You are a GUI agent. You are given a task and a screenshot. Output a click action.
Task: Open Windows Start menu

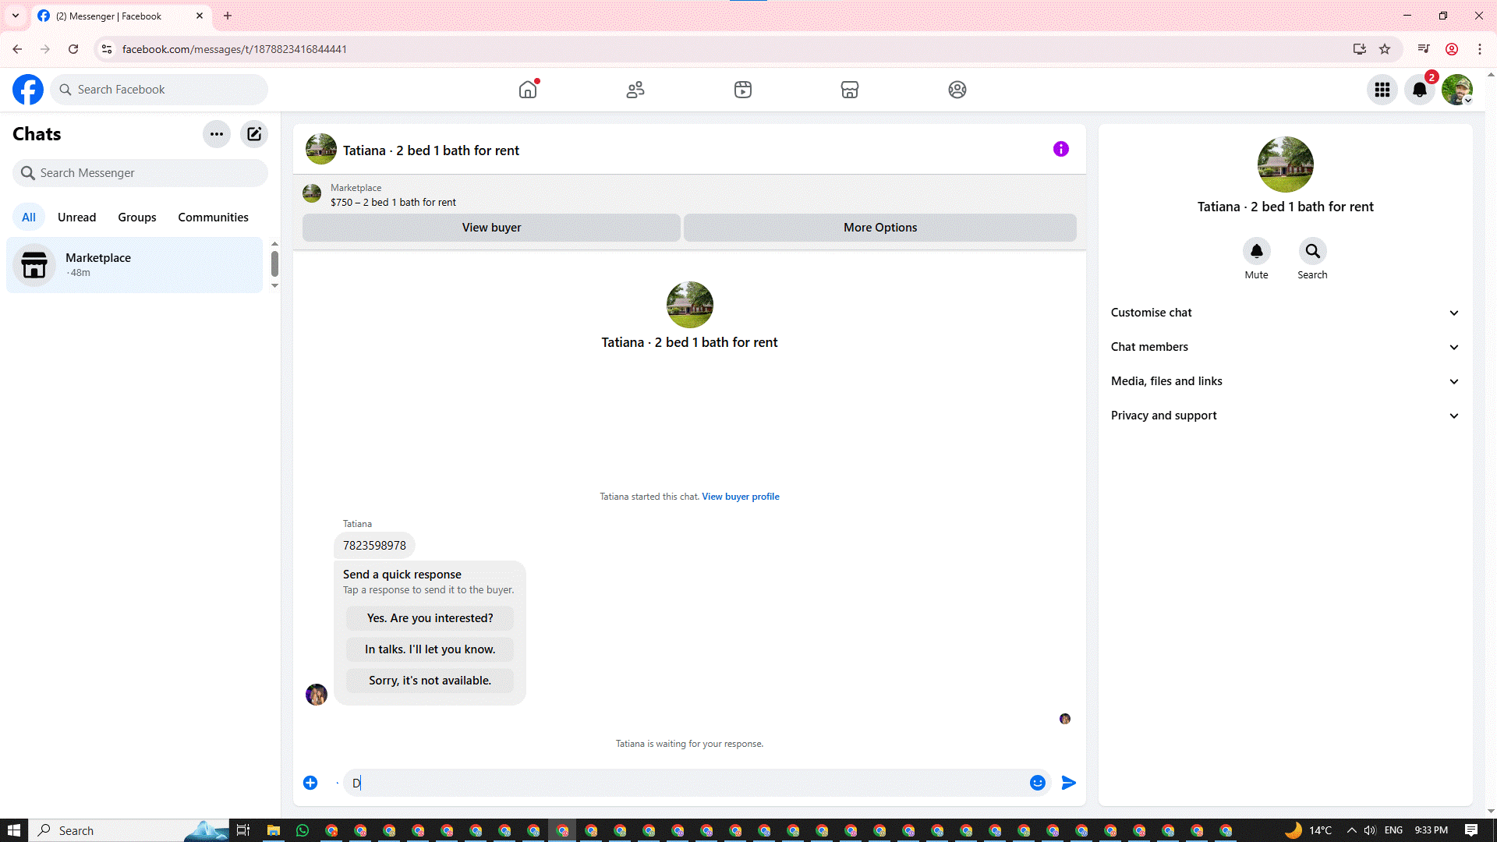[x=14, y=830]
